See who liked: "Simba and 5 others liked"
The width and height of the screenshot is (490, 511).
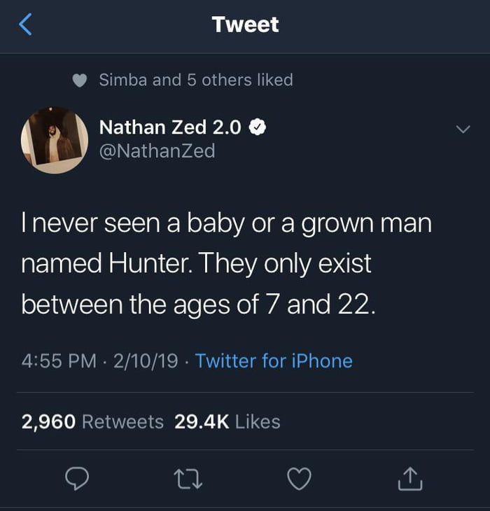point(196,80)
